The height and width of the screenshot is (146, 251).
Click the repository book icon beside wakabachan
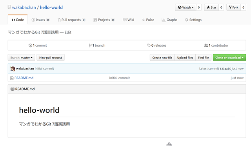[x=9, y=7]
